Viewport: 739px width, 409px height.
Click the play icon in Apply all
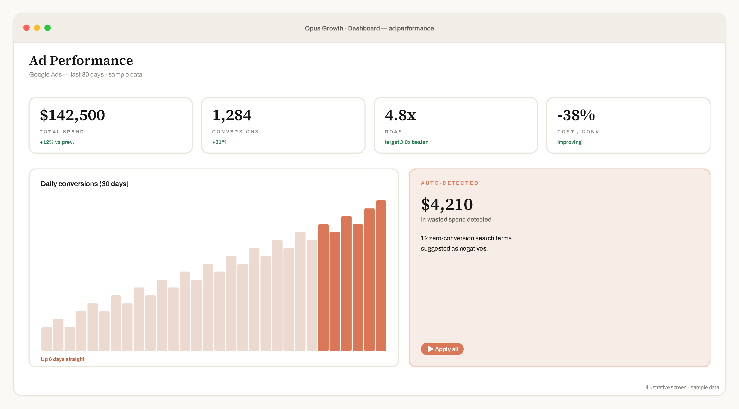coord(431,349)
